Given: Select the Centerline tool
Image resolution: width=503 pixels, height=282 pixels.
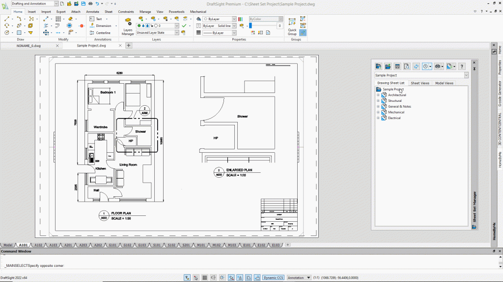Looking at the screenshot, I should pos(103,33).
